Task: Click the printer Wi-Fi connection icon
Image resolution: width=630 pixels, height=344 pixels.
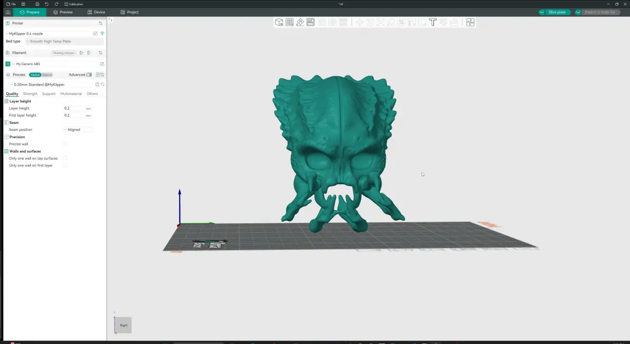Action: pyautogui.click(x=102, y=34)
